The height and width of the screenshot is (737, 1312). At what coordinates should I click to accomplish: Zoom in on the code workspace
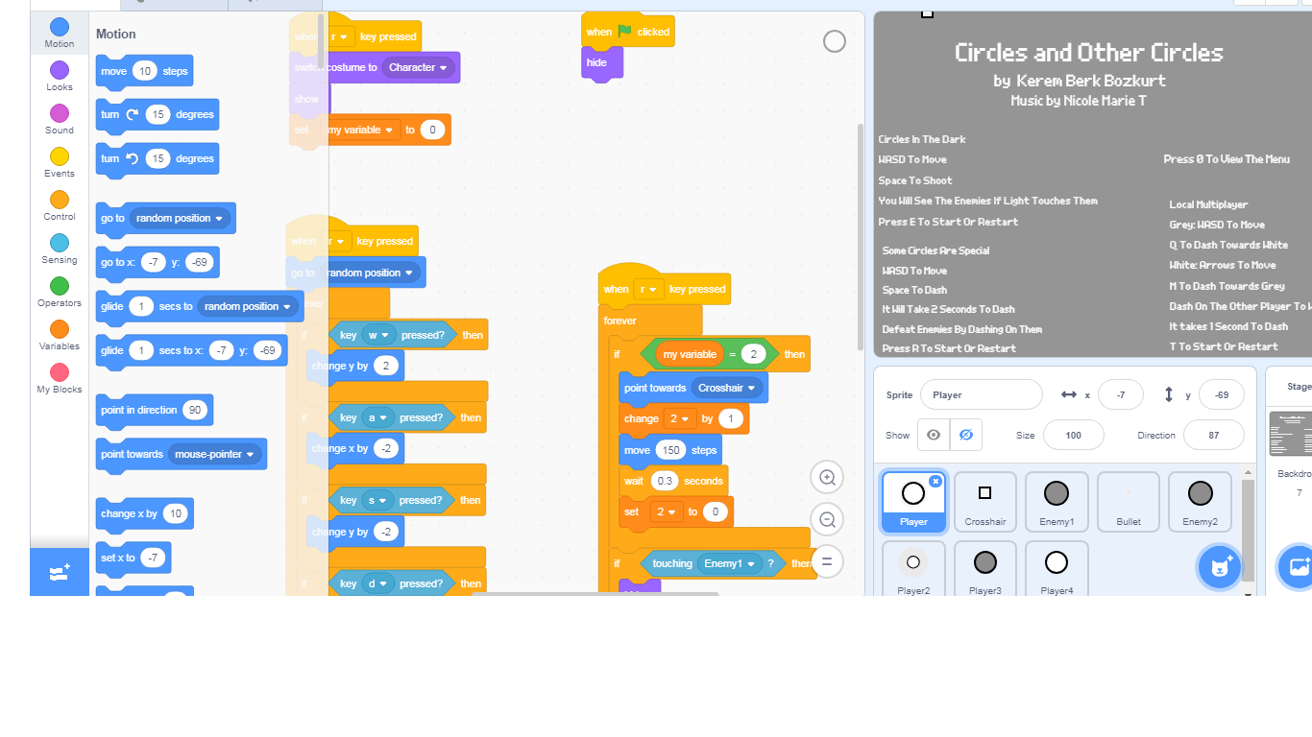(827, 477)
